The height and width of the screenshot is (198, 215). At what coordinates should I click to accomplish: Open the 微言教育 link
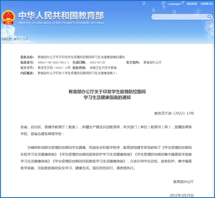click(x=192, y=4)
